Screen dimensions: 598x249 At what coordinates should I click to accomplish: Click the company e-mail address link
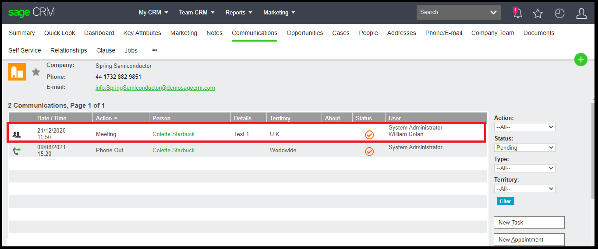coord(155,88)
